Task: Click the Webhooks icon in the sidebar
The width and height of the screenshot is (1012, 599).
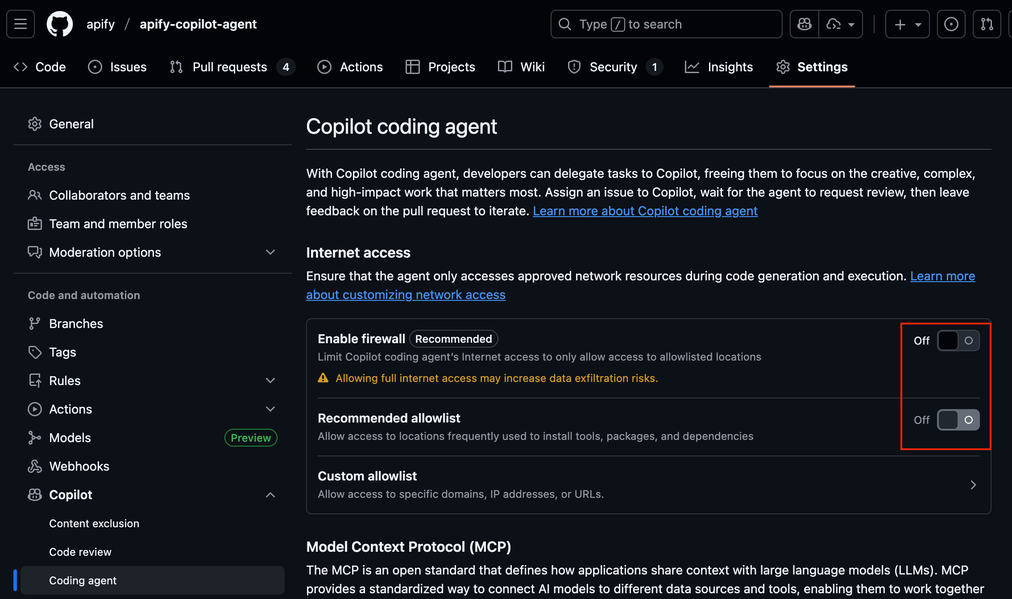Action: [x=35, y=466]
